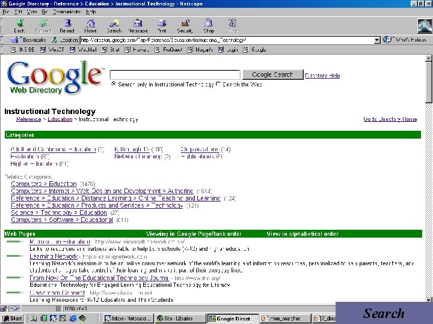Open the Help menu
This screenshot has width=433, height=324.
click(91, 12)
